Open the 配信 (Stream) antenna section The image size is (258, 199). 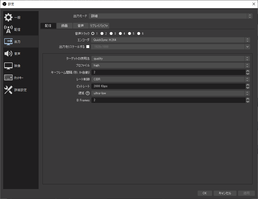click(8, 29)
